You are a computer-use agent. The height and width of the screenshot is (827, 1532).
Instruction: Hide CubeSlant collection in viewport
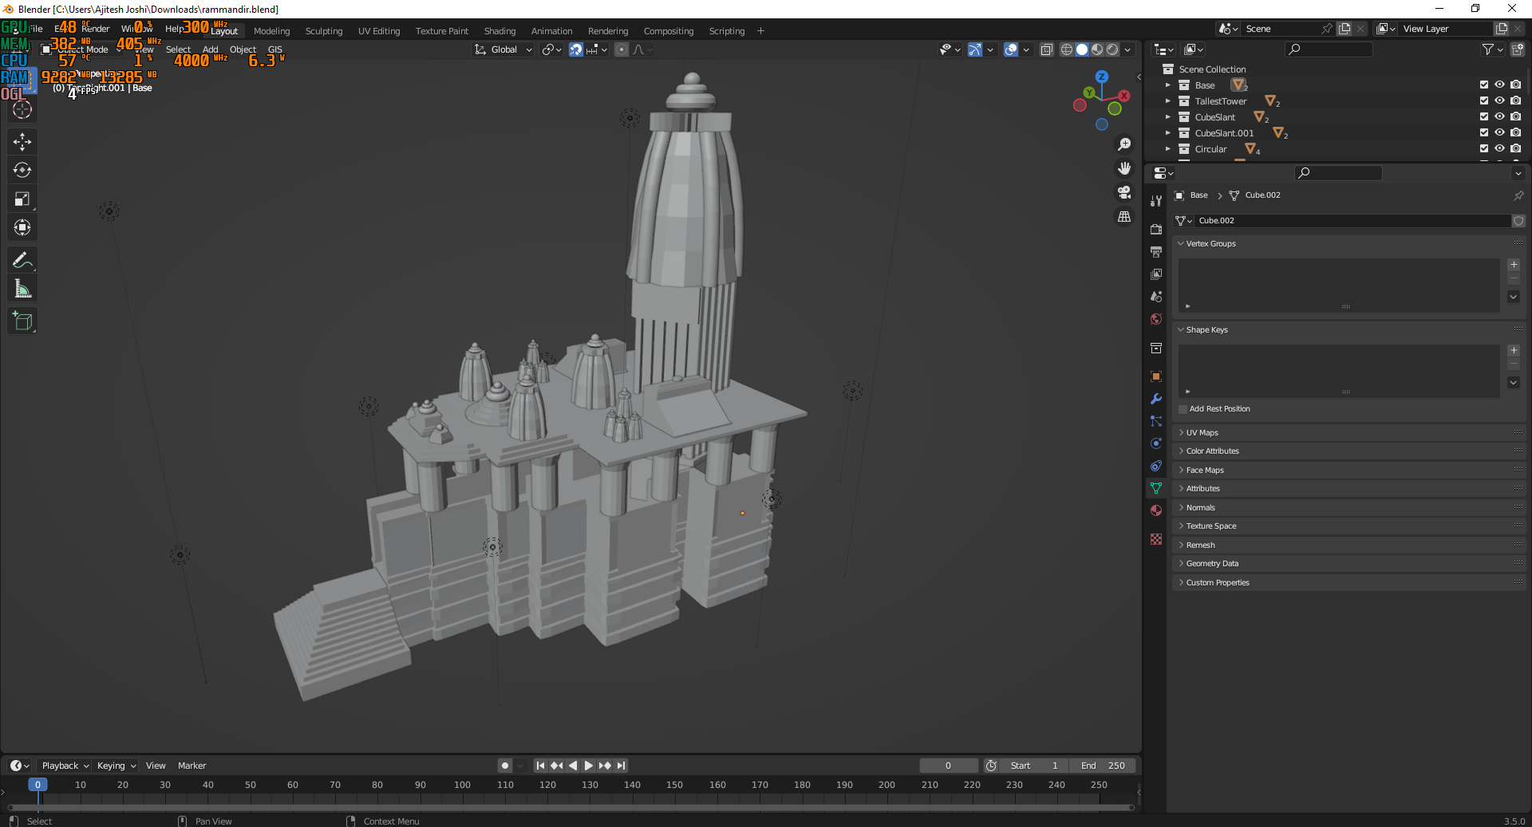(x=1500, y=117)
